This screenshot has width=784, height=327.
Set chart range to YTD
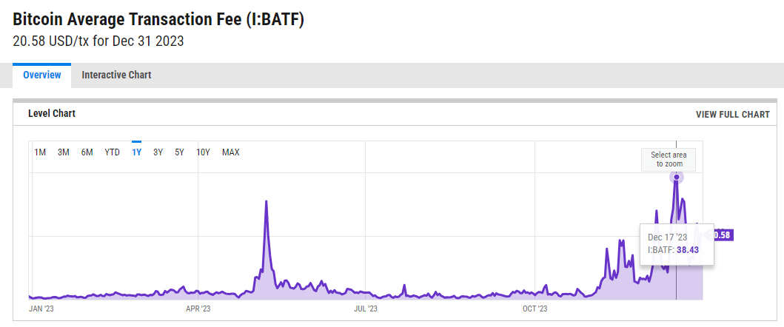112,152
